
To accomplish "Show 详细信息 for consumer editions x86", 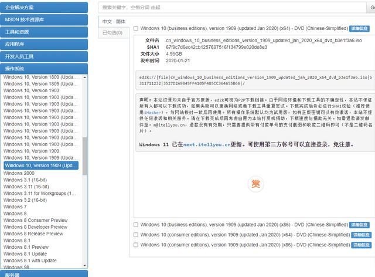I will pyautogui.click(x=361, y=245).
